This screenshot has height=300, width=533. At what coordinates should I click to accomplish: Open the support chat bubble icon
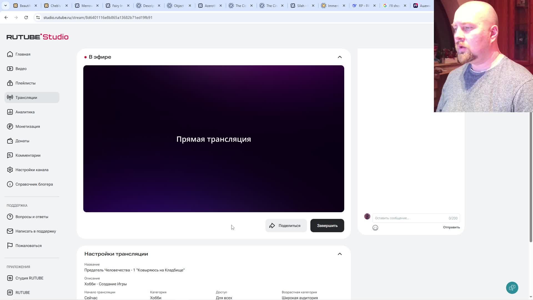[512, 288]
